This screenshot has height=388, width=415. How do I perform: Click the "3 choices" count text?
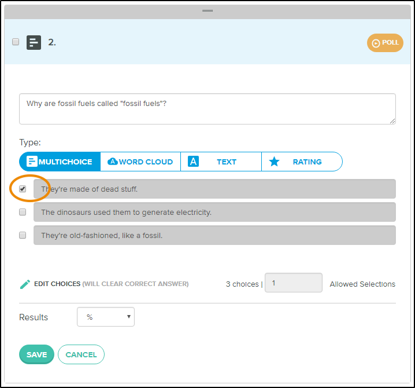pyautogui.click(x=242, y=284)
